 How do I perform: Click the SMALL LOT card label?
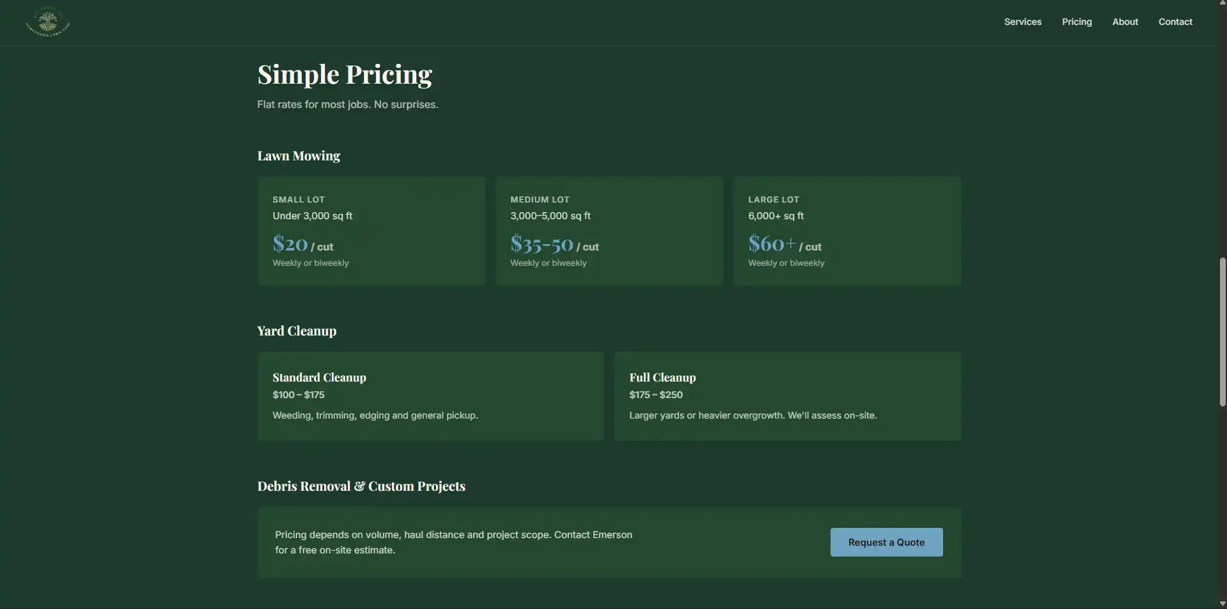click(x=299, y=199)
